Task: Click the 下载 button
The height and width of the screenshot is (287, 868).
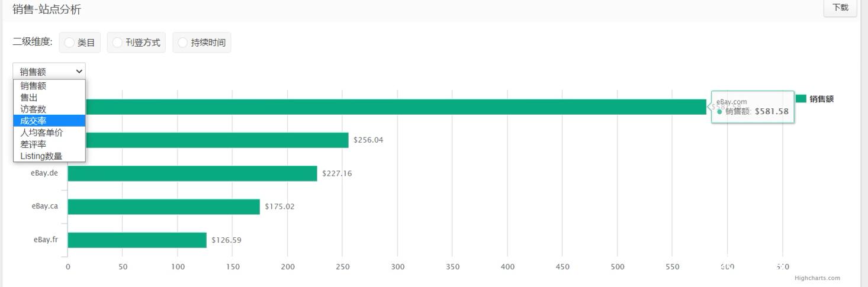Action: pyautogui.click(x=840, y=8)
